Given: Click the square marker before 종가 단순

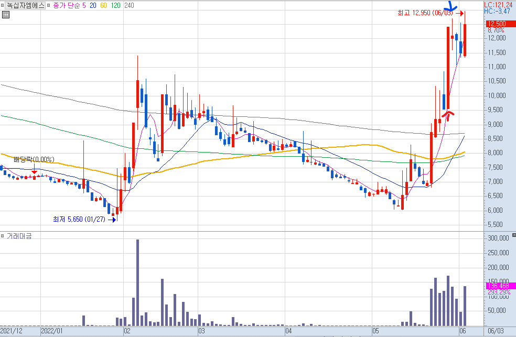Looking at the screenshot, I should coord(48,5).
